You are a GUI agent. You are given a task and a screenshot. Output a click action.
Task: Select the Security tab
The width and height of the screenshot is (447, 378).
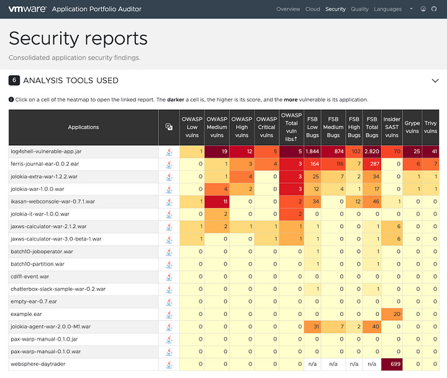pos(335,9)
